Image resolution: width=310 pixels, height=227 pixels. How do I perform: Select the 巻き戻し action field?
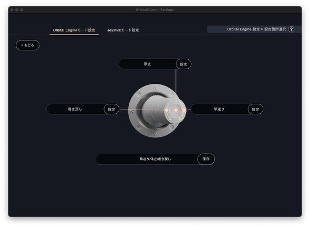[x=75, y=109]
